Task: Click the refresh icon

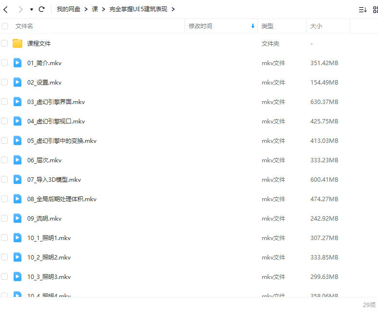Action: pos(42,9)
